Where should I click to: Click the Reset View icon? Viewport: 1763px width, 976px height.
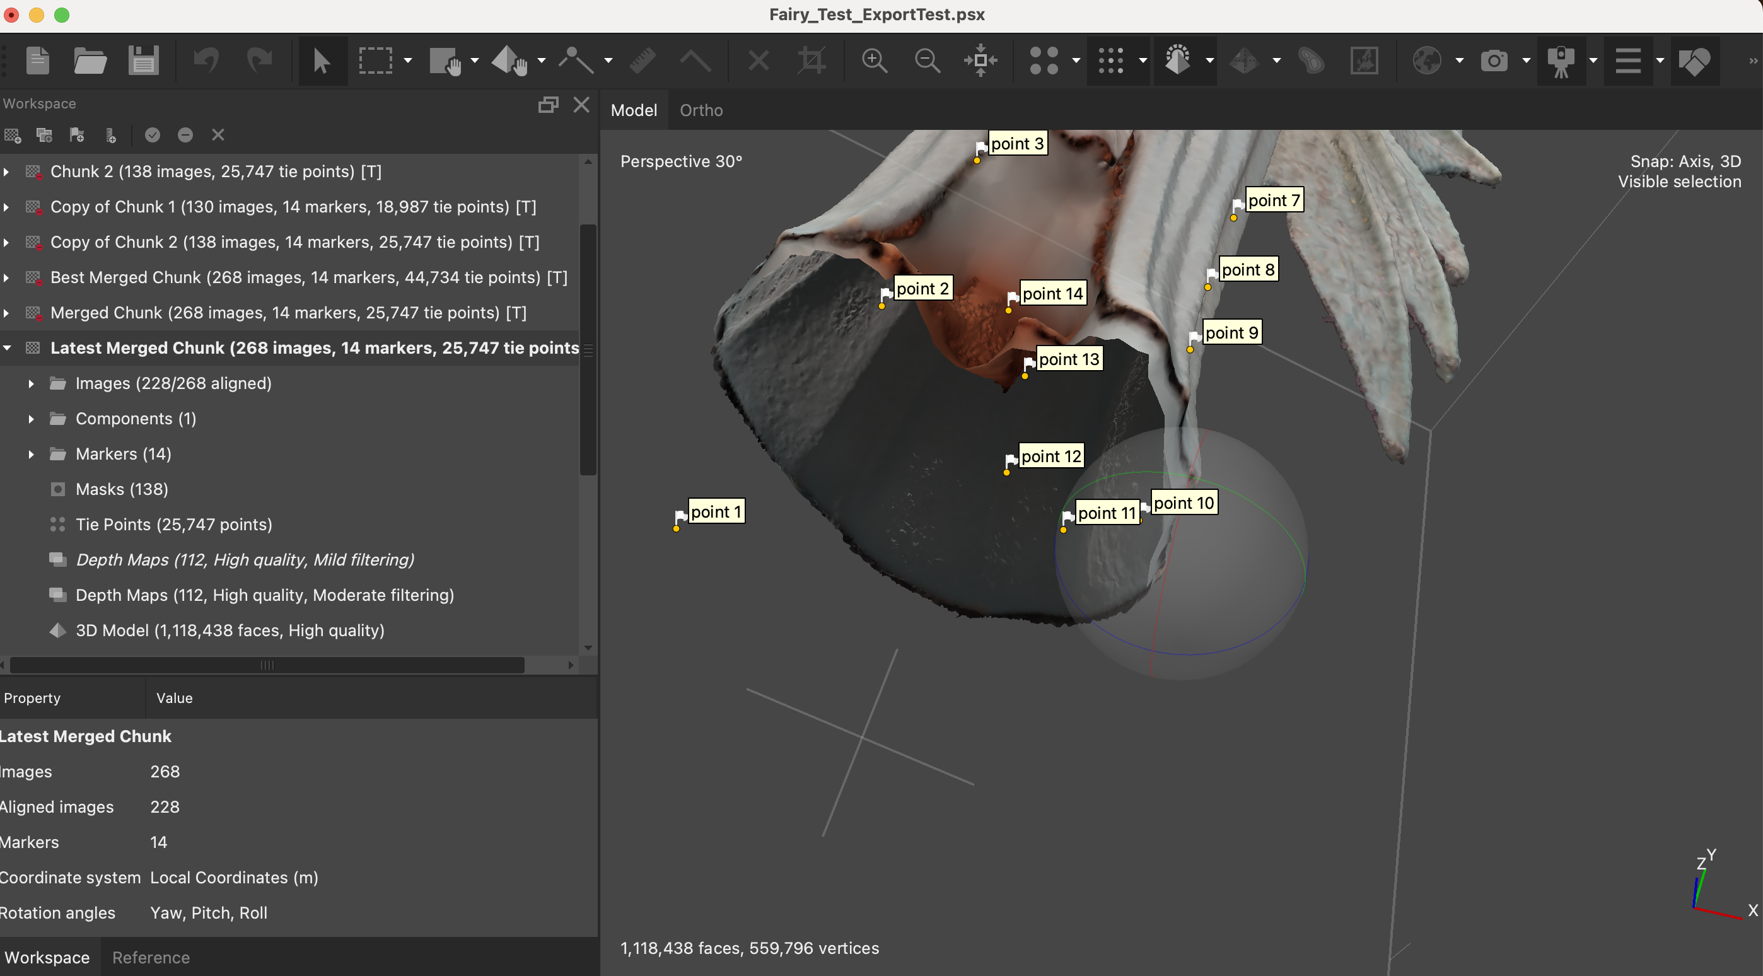(980, 61)
